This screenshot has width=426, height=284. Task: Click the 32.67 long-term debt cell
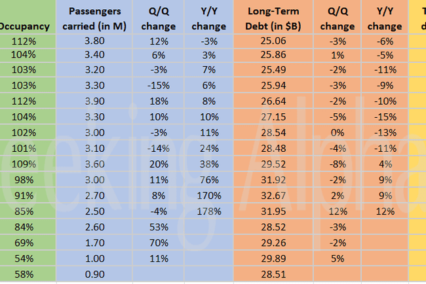(272, 194)
